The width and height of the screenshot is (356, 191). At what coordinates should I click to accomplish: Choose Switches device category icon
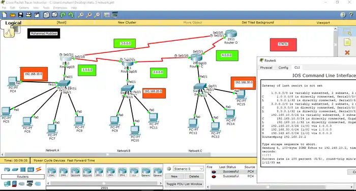click(15, 170)
